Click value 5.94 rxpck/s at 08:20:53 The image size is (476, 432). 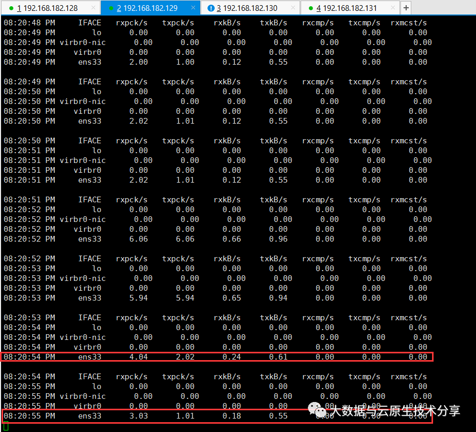pyautogui.click(x=139, y=298)
